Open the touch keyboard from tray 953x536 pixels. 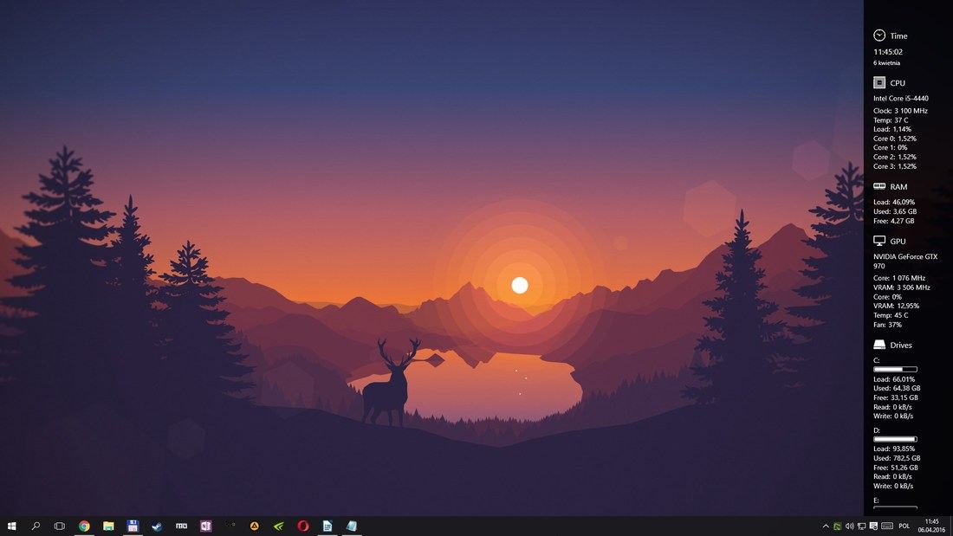(887, 526)
